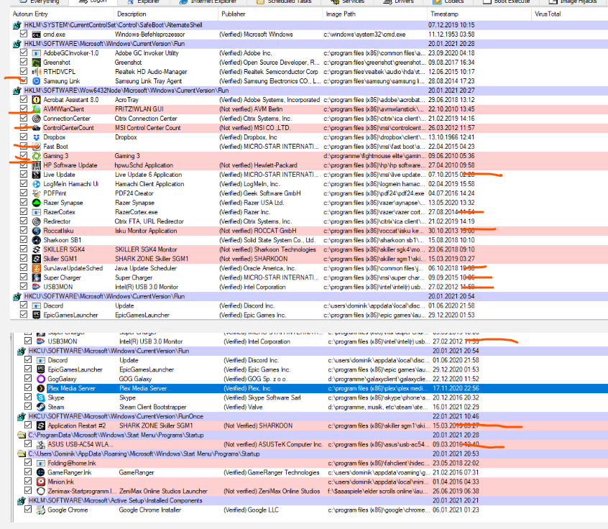Click the Acrobat Assistant 8.0 icon
The width and height of the screenshot is (608, 529).
pyautogui.click(x=36, y=100)
